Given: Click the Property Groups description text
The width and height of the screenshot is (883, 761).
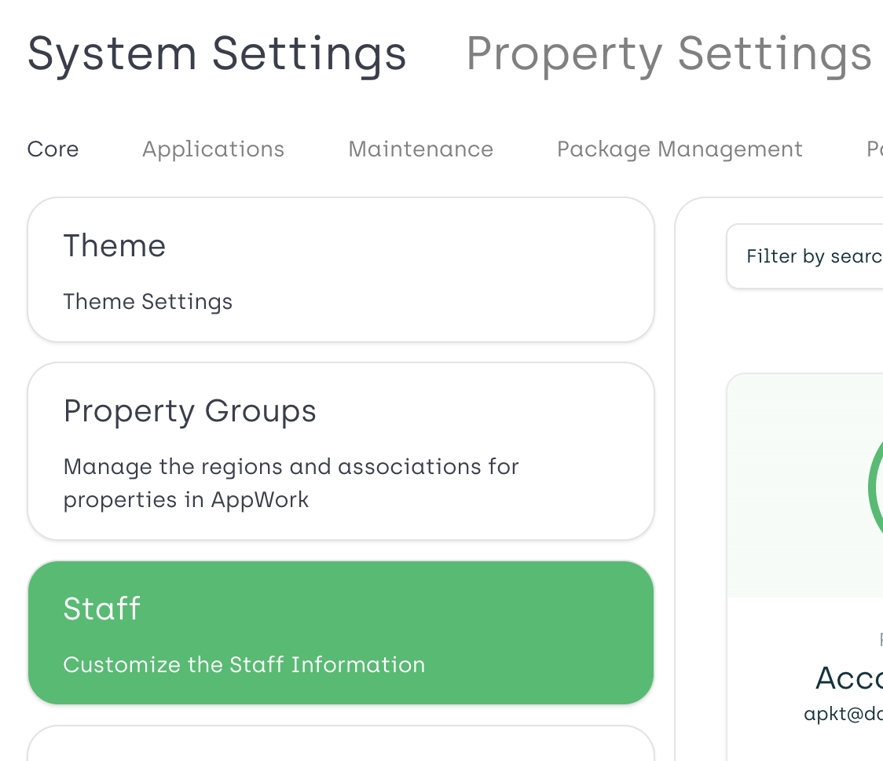Looking at the screenshot, I should tap(291, 483).
